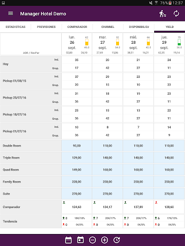
Task: Tap the guest with luggage icon
Action: point(162,13)
